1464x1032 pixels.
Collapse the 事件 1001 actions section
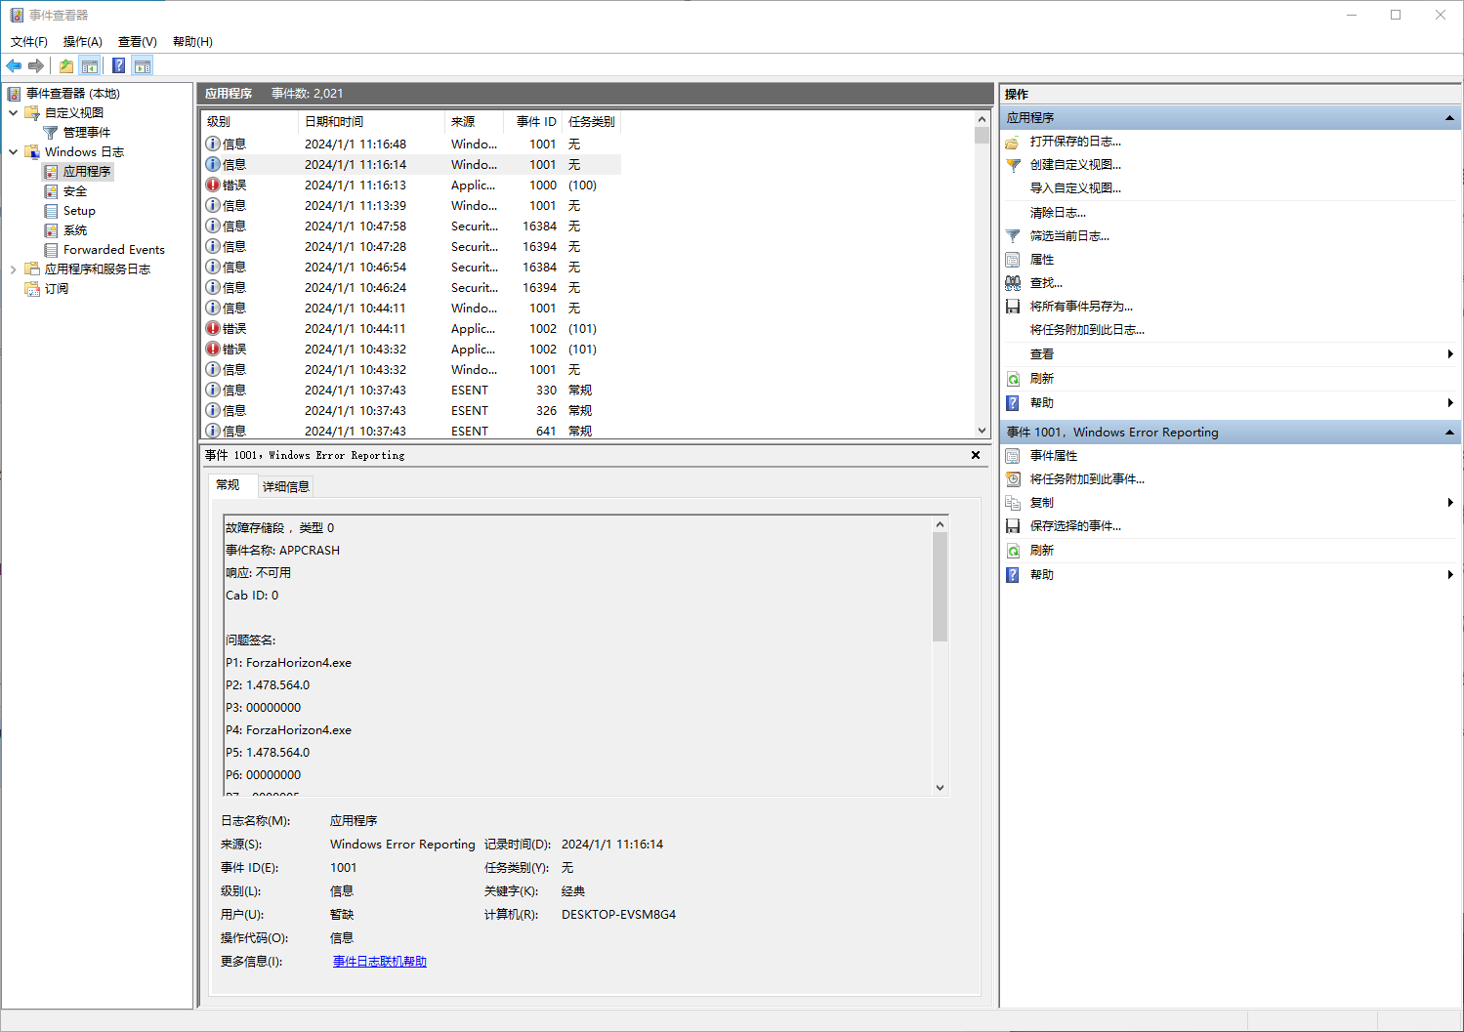click(1449, 433)
